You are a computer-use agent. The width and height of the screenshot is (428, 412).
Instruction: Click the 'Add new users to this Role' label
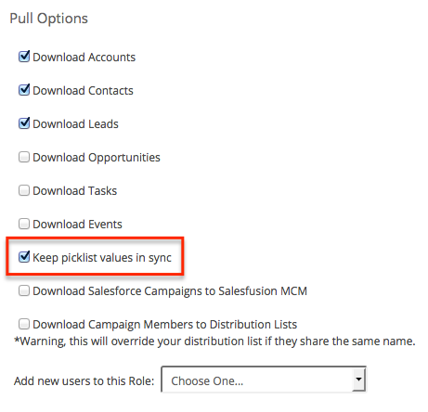[84, 381]
